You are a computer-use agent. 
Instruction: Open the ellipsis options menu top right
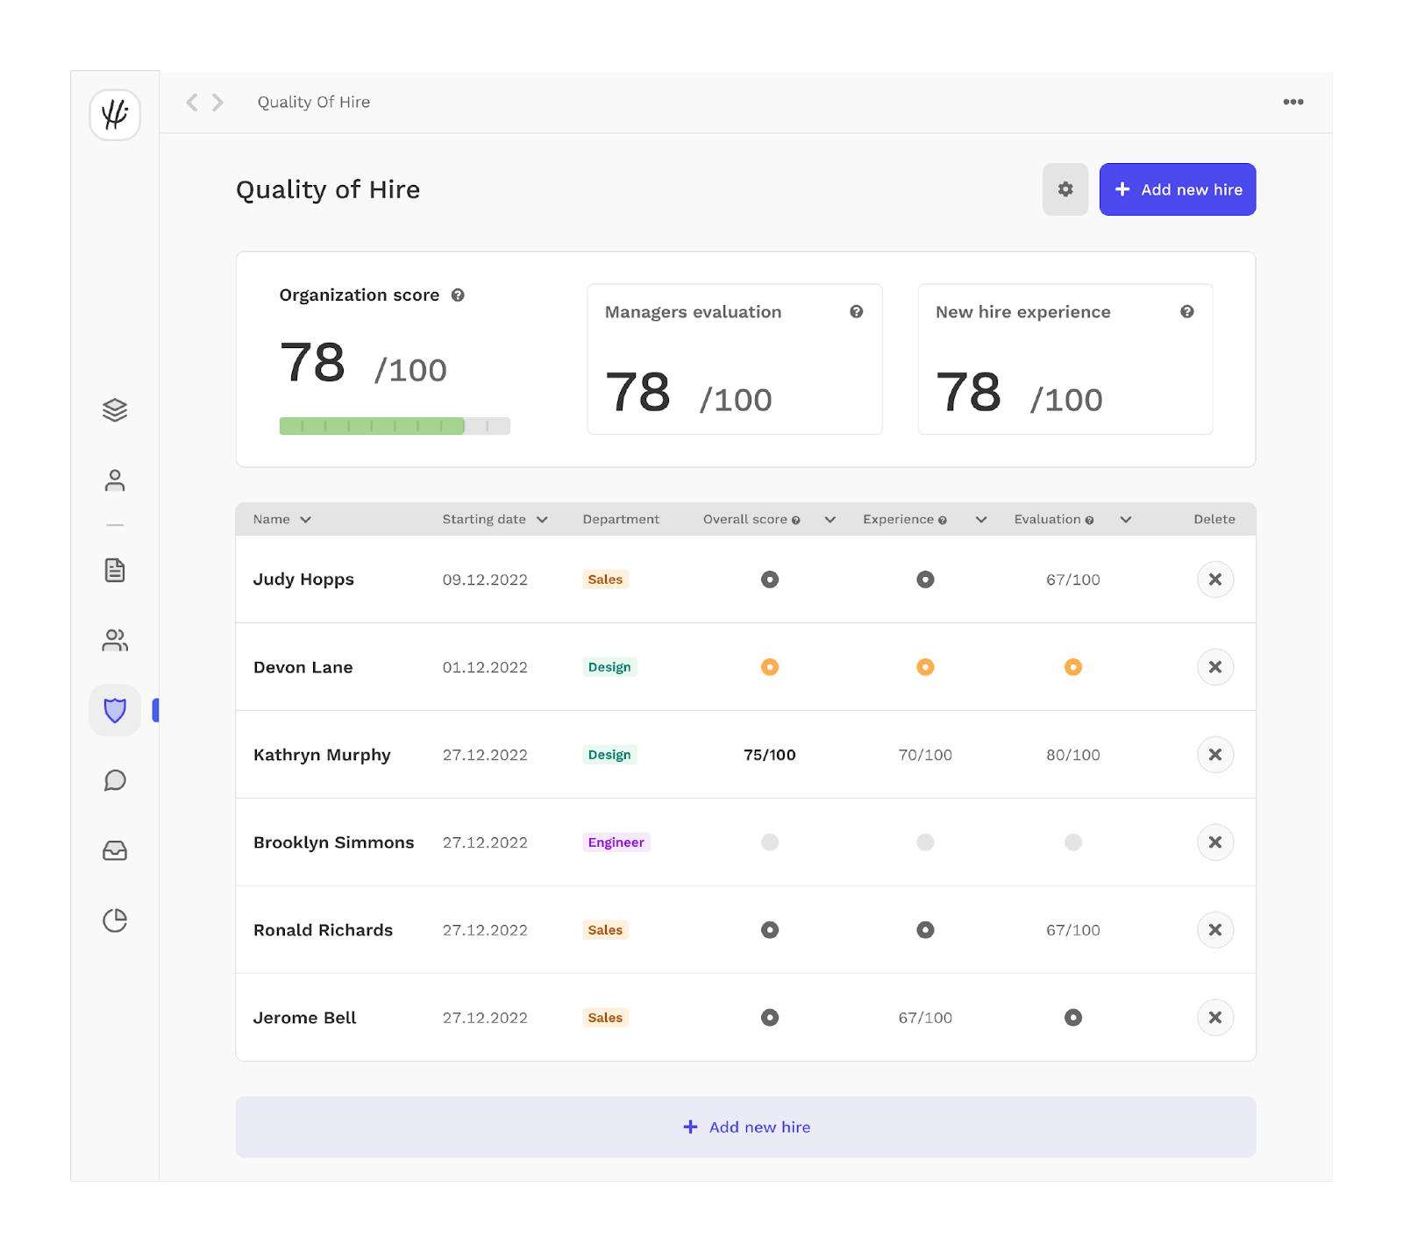coord(1293,102)
